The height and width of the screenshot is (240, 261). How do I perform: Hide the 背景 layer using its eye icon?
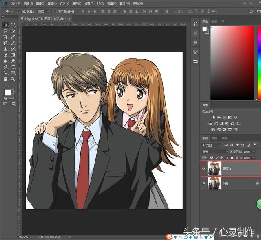204,183
